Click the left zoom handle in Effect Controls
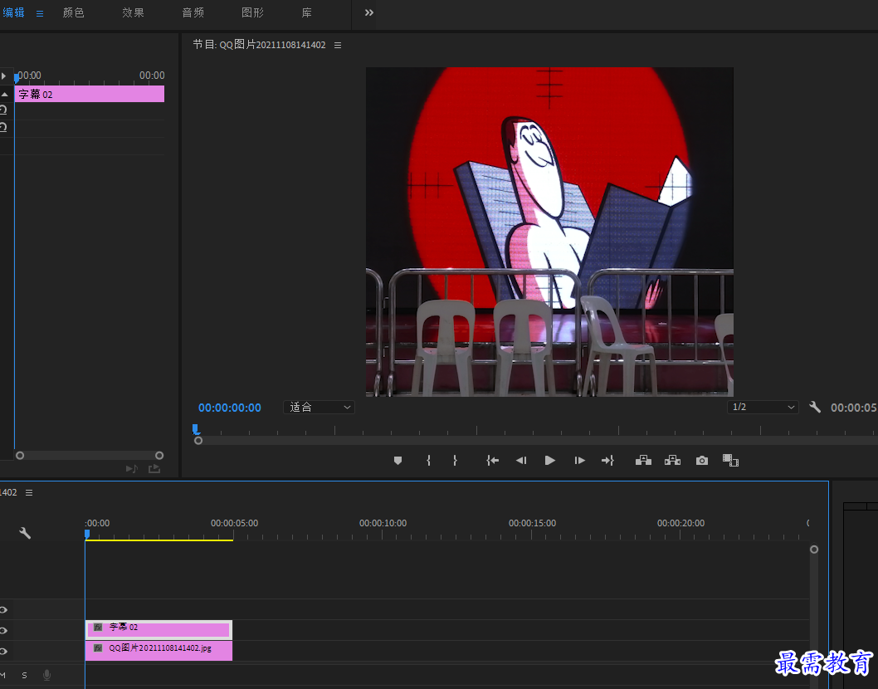Viewport: 878px width, 689px height. 20,456
